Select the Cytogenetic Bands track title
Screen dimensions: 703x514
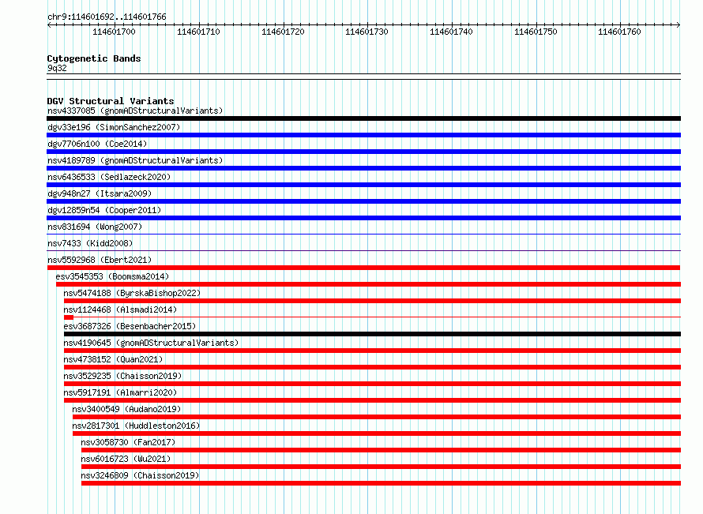click(94, 58)
